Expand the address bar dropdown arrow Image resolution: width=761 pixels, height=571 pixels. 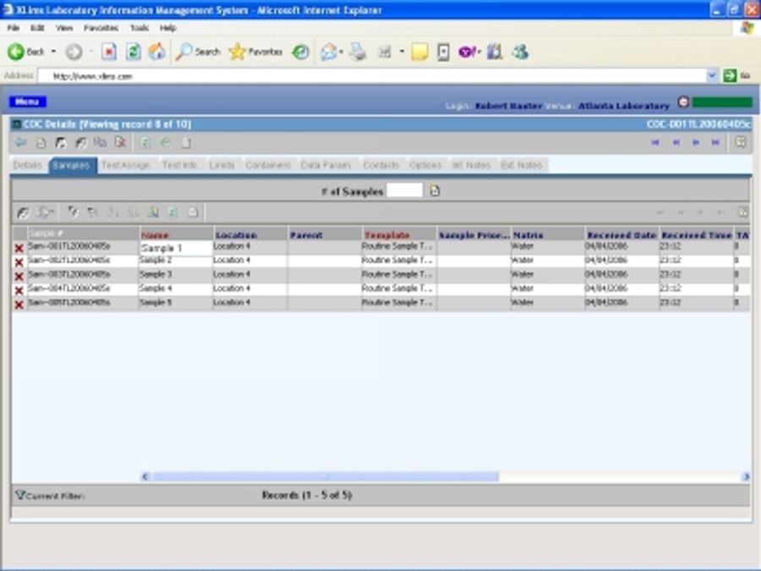point(712,76)
